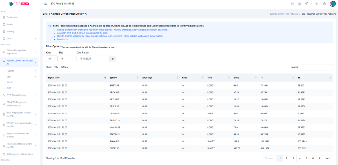Open AI Regression Manipulation menu item
Image resolution: width=338 pixels, height=165 pixels.
[20, 154]
